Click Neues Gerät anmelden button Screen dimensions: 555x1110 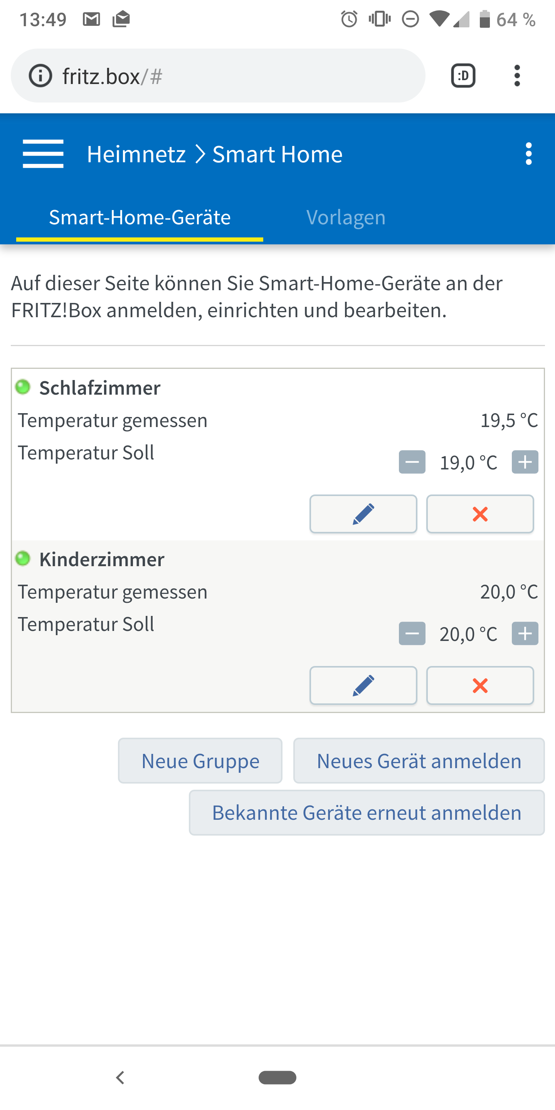419,761
